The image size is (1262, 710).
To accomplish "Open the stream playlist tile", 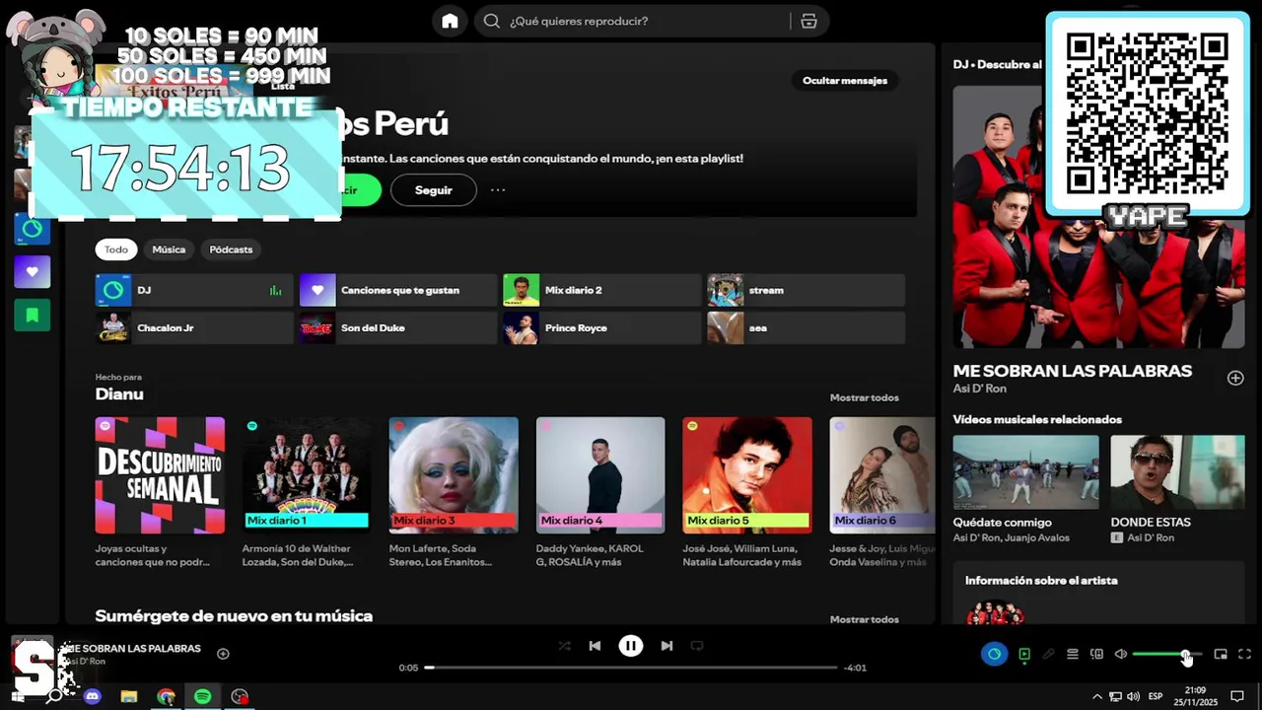I will pos(806,290).
